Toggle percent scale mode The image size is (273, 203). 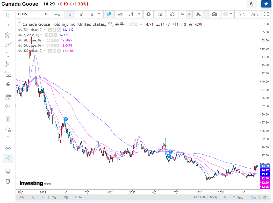225,197
